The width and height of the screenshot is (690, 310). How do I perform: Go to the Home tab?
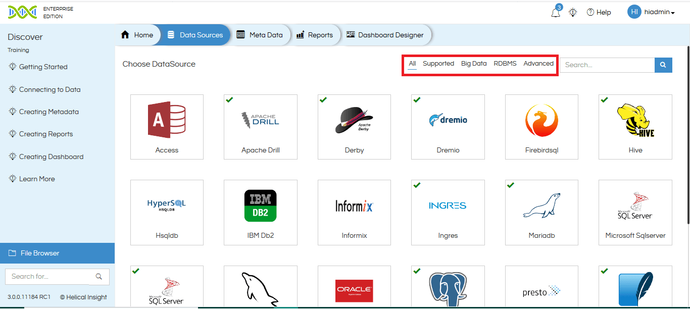click(137, 35)
